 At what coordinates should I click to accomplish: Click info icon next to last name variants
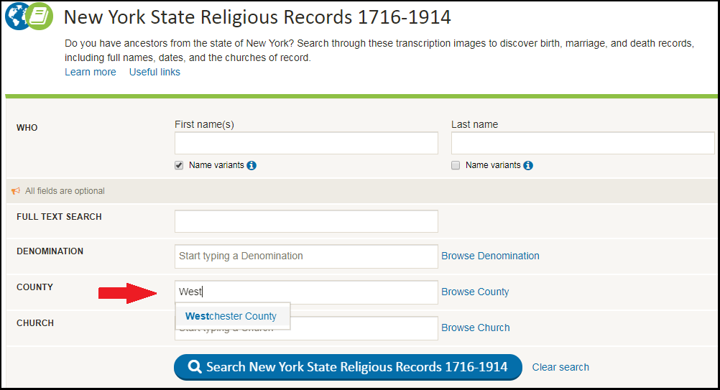[528, 165]
